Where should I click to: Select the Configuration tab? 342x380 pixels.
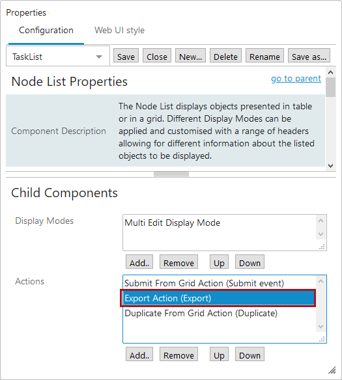(46, 31)
